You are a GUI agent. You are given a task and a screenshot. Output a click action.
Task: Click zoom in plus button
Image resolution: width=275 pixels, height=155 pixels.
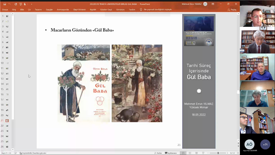tap(228, 153)
